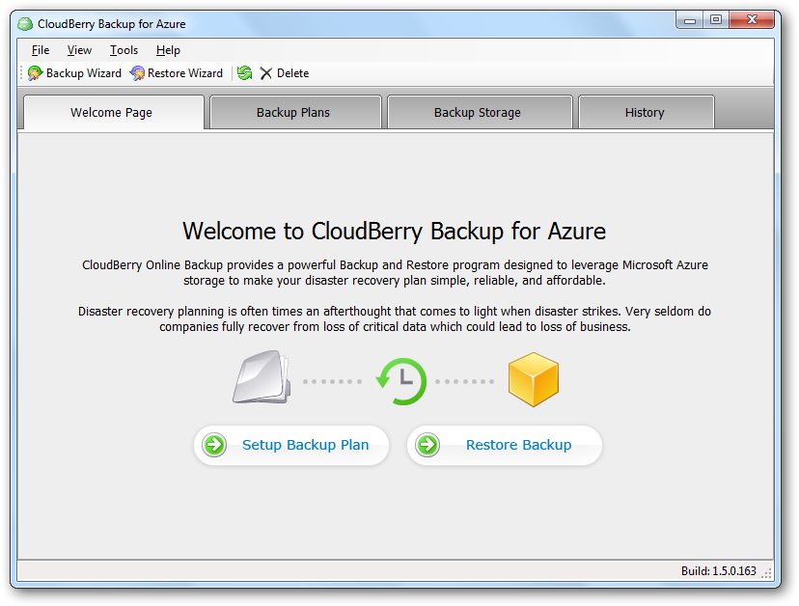The width and height of the screenshot is (799, 606).
Task: Open the Tools menu
Action: click(x=124, y=50)
